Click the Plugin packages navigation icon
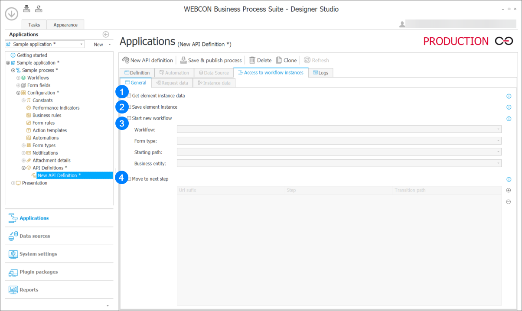522x311 pixels. pyautogui.click(x=13, y=272)
